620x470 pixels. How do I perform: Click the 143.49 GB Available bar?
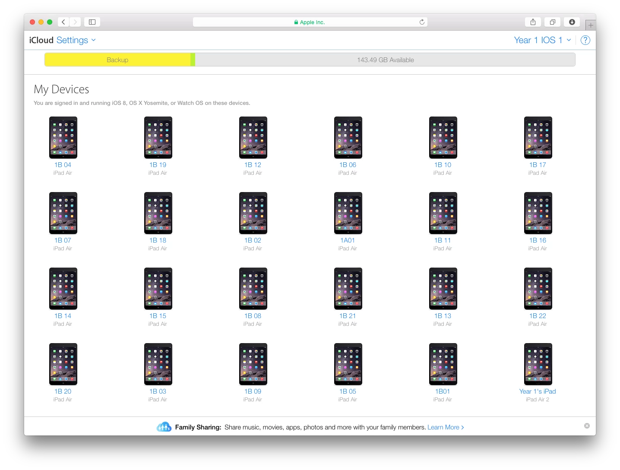click(385, 60)
